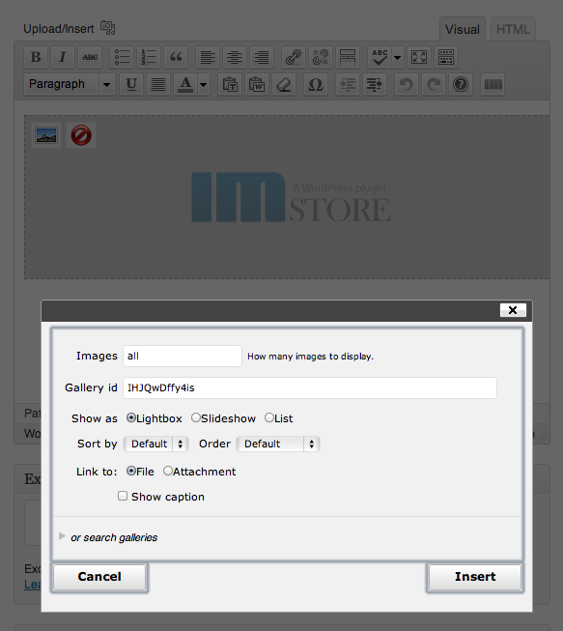
Task: Edit the gallery placeholder image icon
Action: (x=46, y=135)
